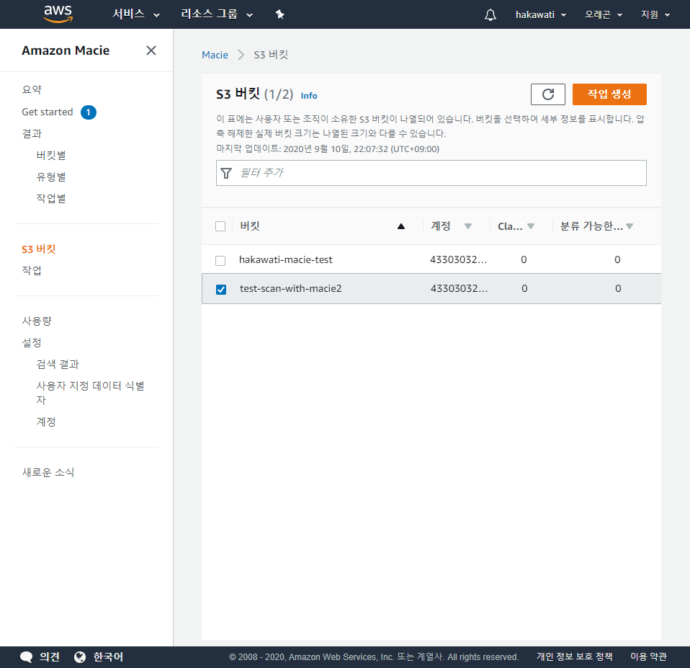Open the 오레곤 region dropdown
Screen dimensions: 690x668
click(x=604, y=14)
